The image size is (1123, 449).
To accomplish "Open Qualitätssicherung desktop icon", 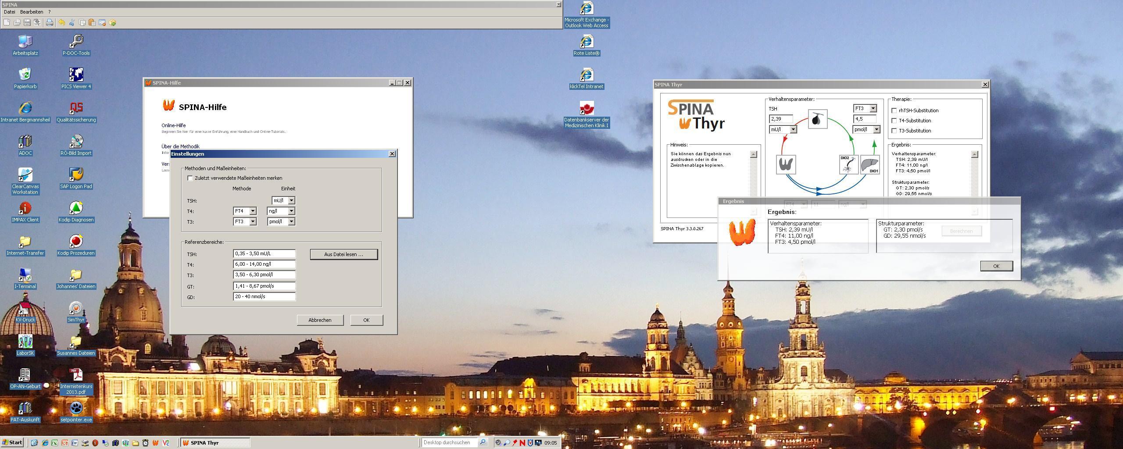I will point(76,112).
